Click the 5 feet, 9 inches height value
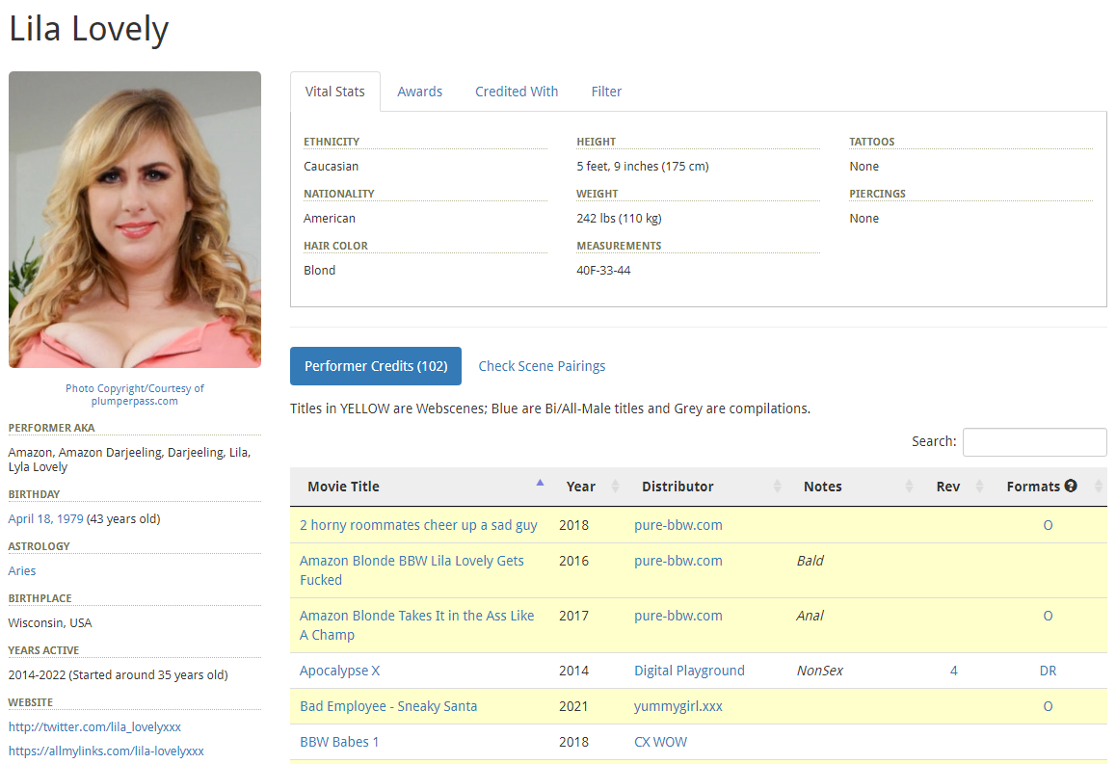This screenshot has height=764, width=1116. 643,167
